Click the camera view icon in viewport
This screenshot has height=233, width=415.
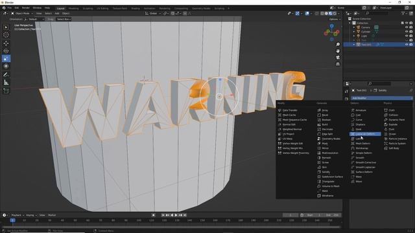pyautogui.click(x=338, y=58)
